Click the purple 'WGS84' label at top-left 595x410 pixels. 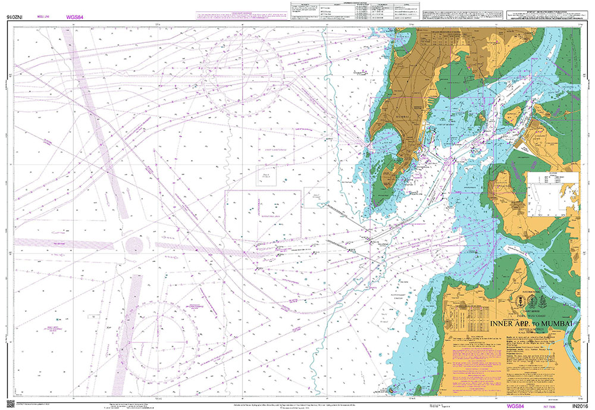click(74, 17)
